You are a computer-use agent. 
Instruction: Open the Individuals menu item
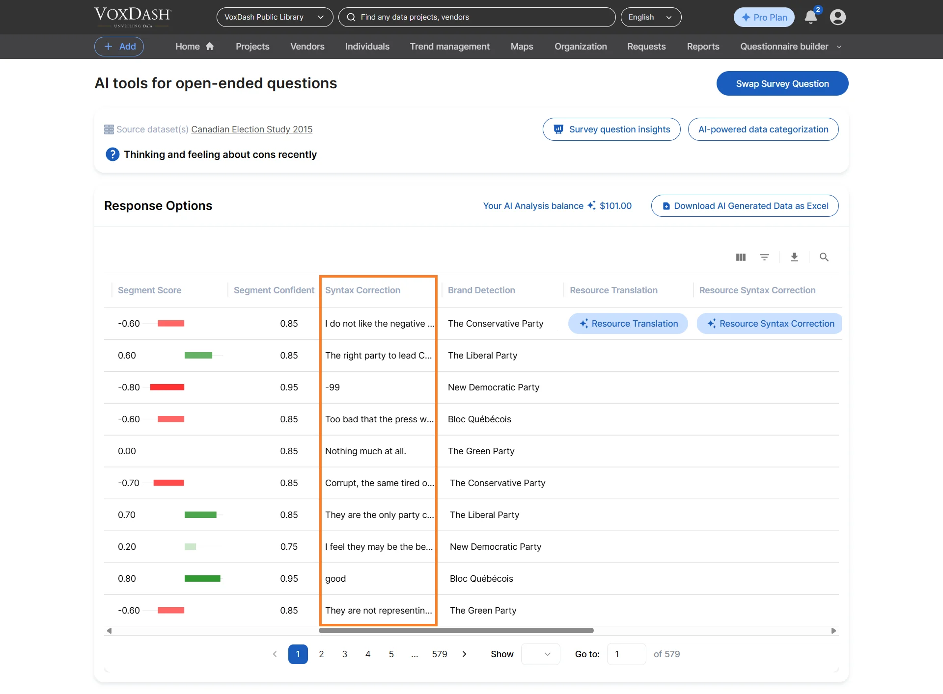click(x=367, y=47)
